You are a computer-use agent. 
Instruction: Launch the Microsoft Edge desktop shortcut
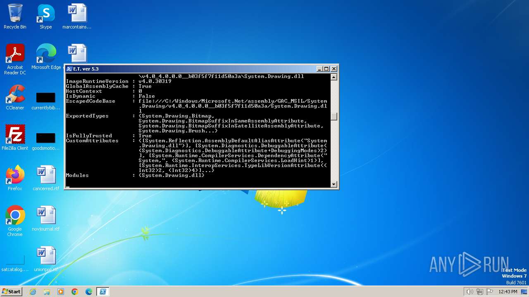coord(46,57)
